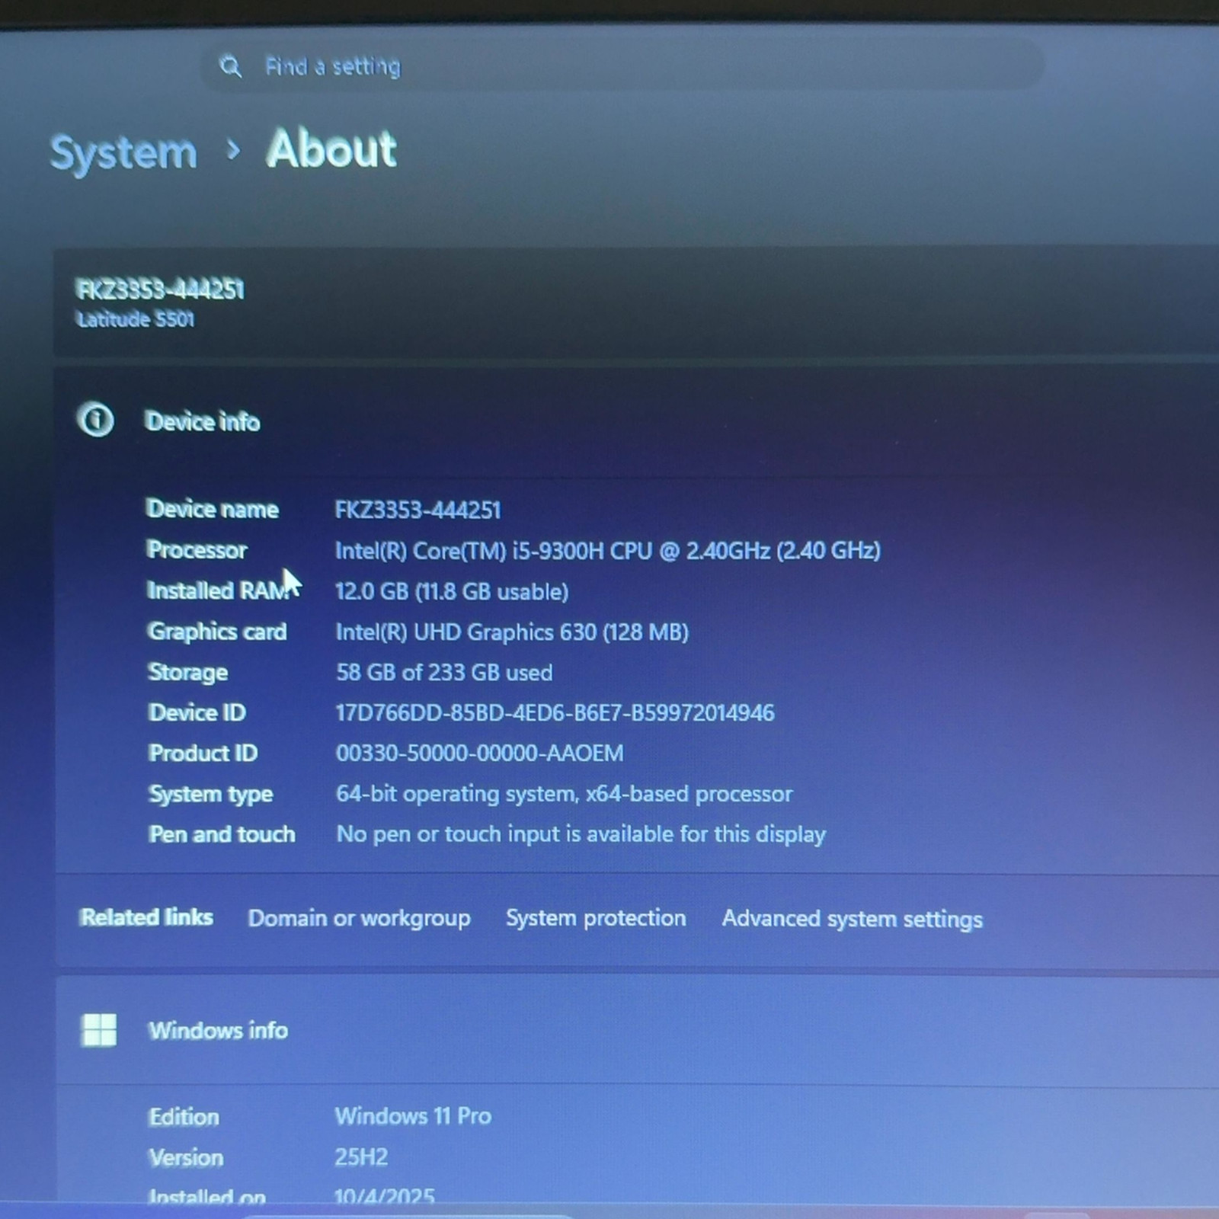Select device name value FKZ3353-444251 in Device info
Image resolution: width=1219 pixels, height=1219 pixels.
pyautogui.click(x=418, y=510)
